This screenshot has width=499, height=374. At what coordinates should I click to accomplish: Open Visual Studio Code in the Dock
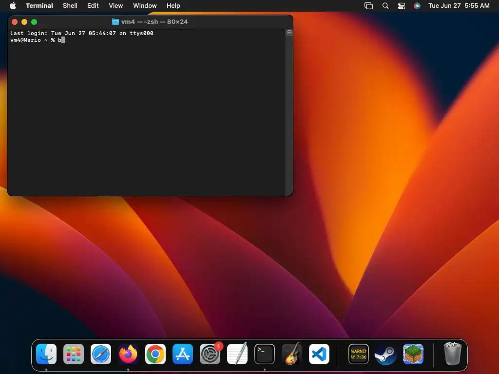319,354
